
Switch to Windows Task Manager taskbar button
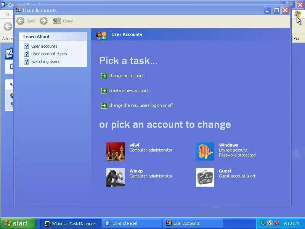click(71, 223)
